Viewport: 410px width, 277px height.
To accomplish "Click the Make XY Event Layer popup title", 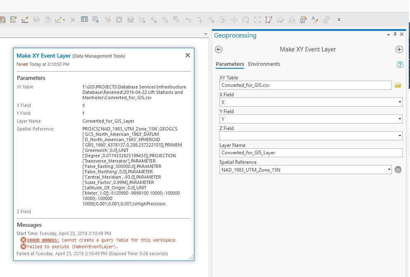I will click(x=43, y=56).
